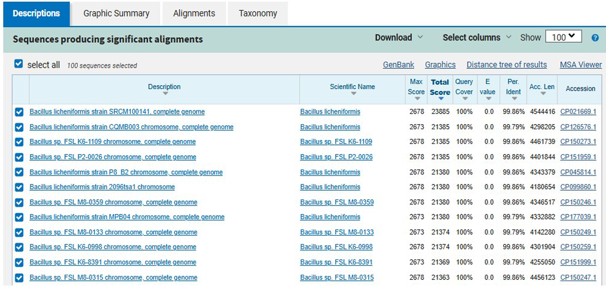Switch to the Graphic Summary tab
The width and height of the screenshot is (606, 290).
(116, 14)
